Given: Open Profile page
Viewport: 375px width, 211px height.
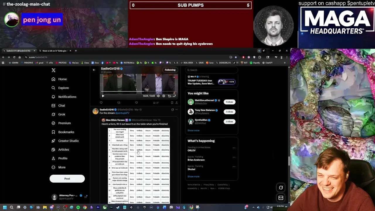Looking at the screenshot, I should coord(59,158).
